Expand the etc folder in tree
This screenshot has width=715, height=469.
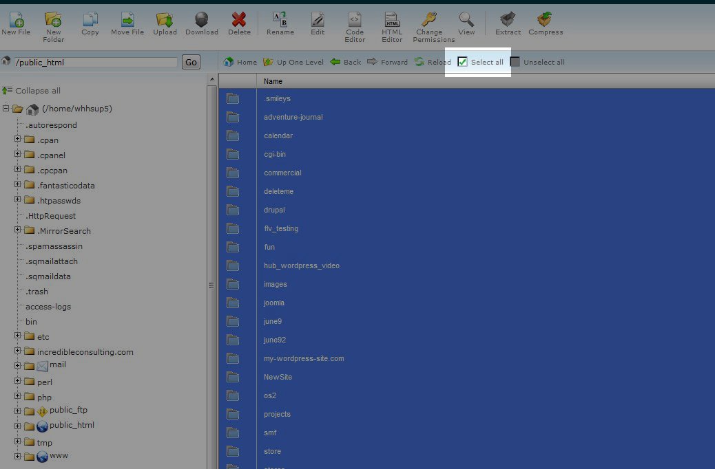click(x=18, y=336)
